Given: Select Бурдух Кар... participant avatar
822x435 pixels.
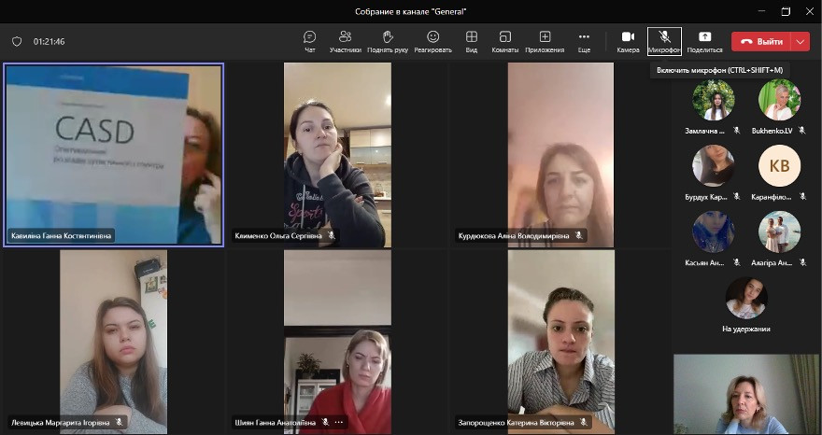Looking at the screenshot, I should pos(713,165).
